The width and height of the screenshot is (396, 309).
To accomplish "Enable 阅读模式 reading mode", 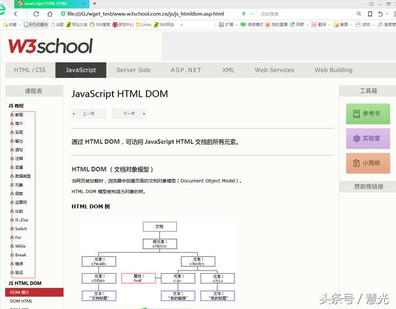I will coord(252,25).
